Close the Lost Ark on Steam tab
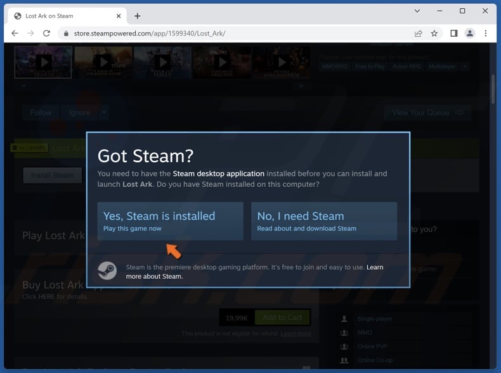The height and width of the screenshot is (373, 501). (119, 16)
